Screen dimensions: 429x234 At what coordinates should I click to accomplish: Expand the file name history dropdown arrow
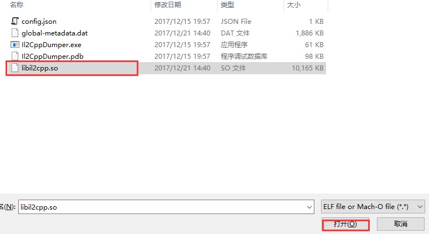[309, 207]
